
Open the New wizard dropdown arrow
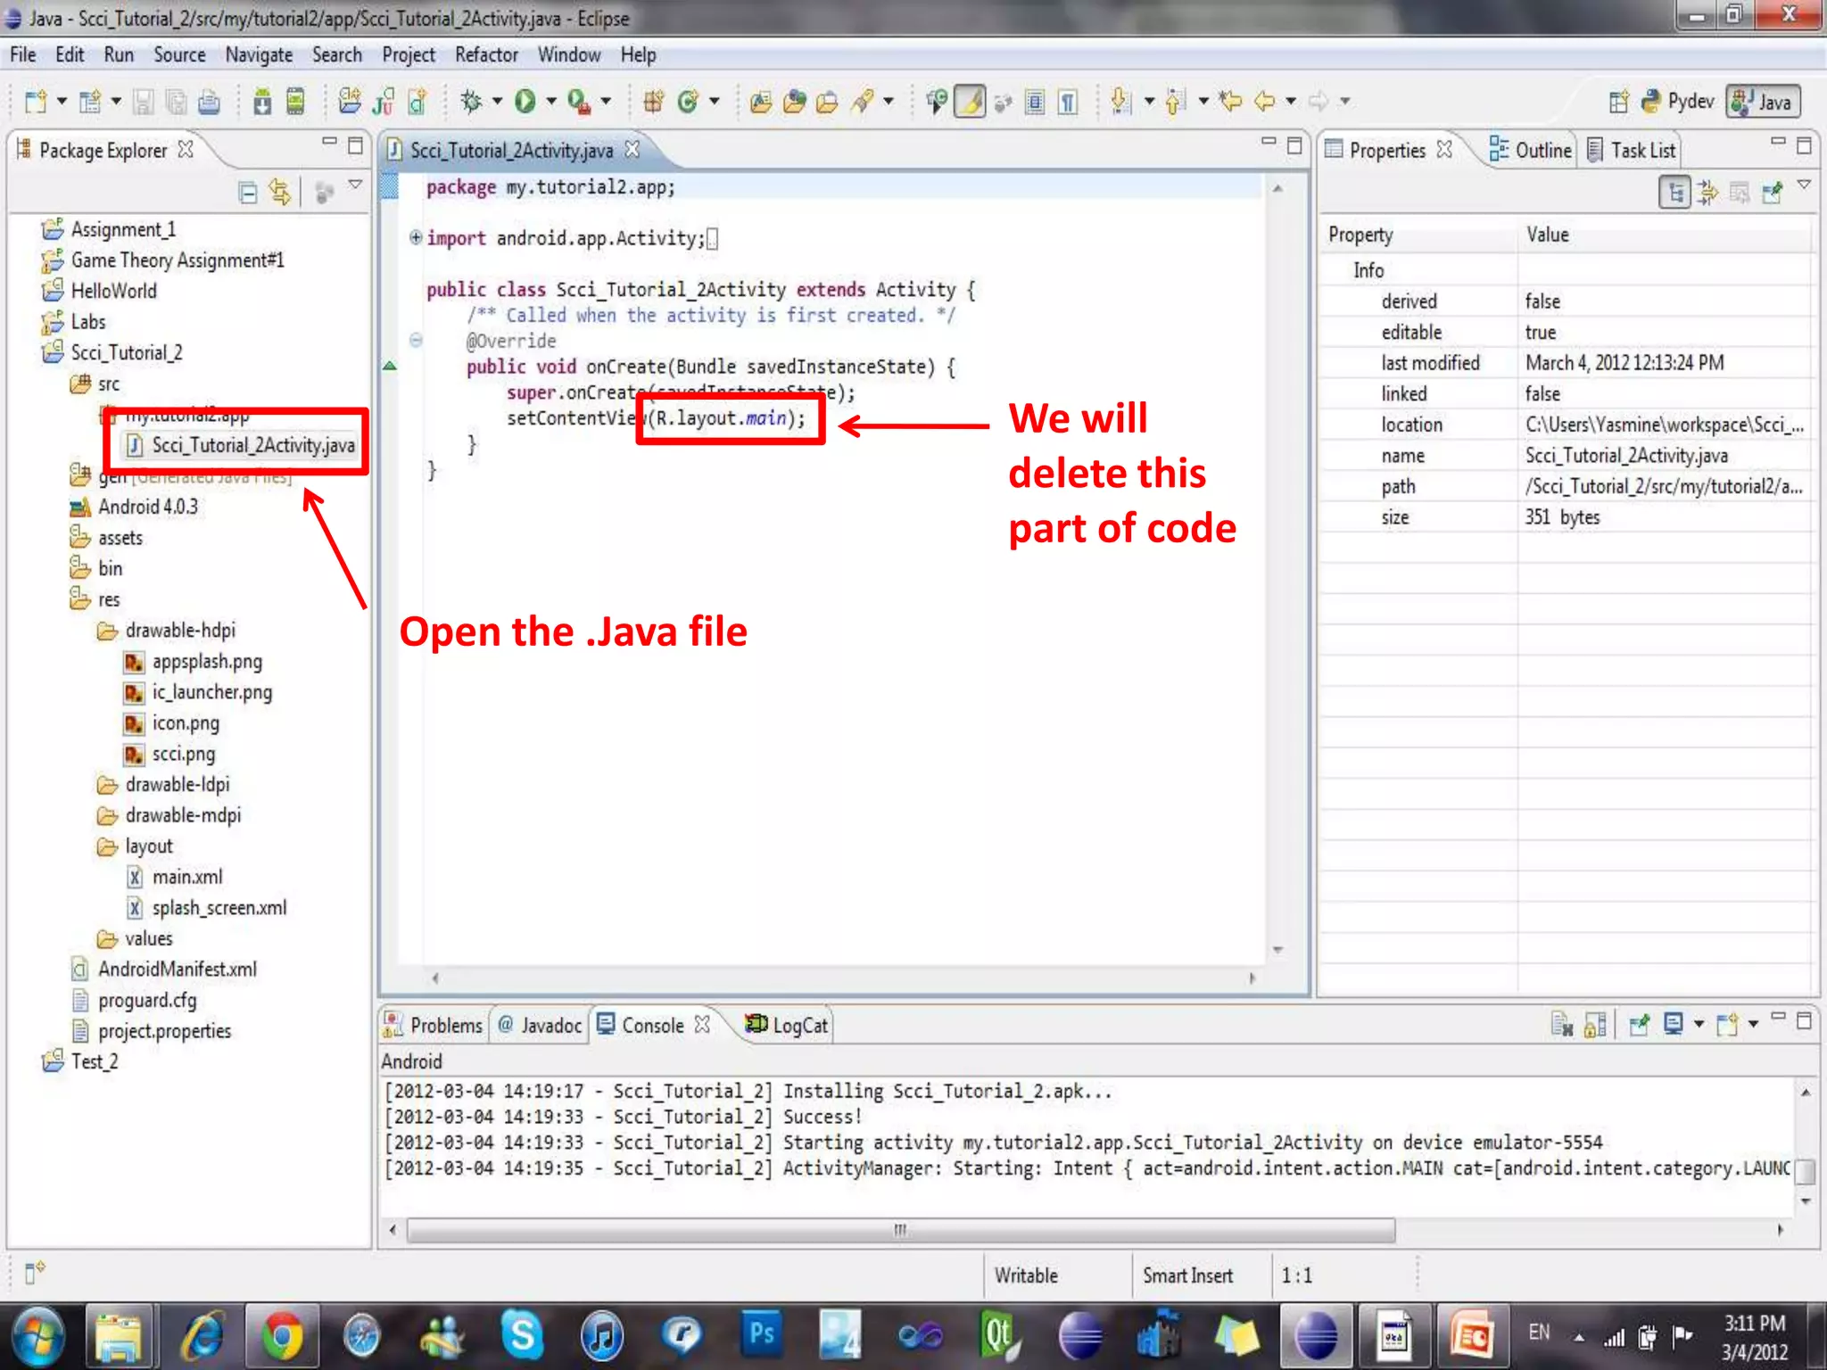click(x=62, y=102)
